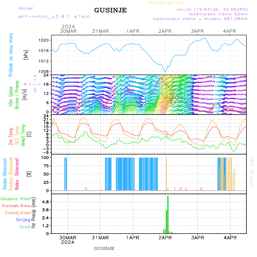Click the lon,lat coordinates text
The width and height of the screenshot is (257, 257).
pyautogui.click(x=212, y=9)
